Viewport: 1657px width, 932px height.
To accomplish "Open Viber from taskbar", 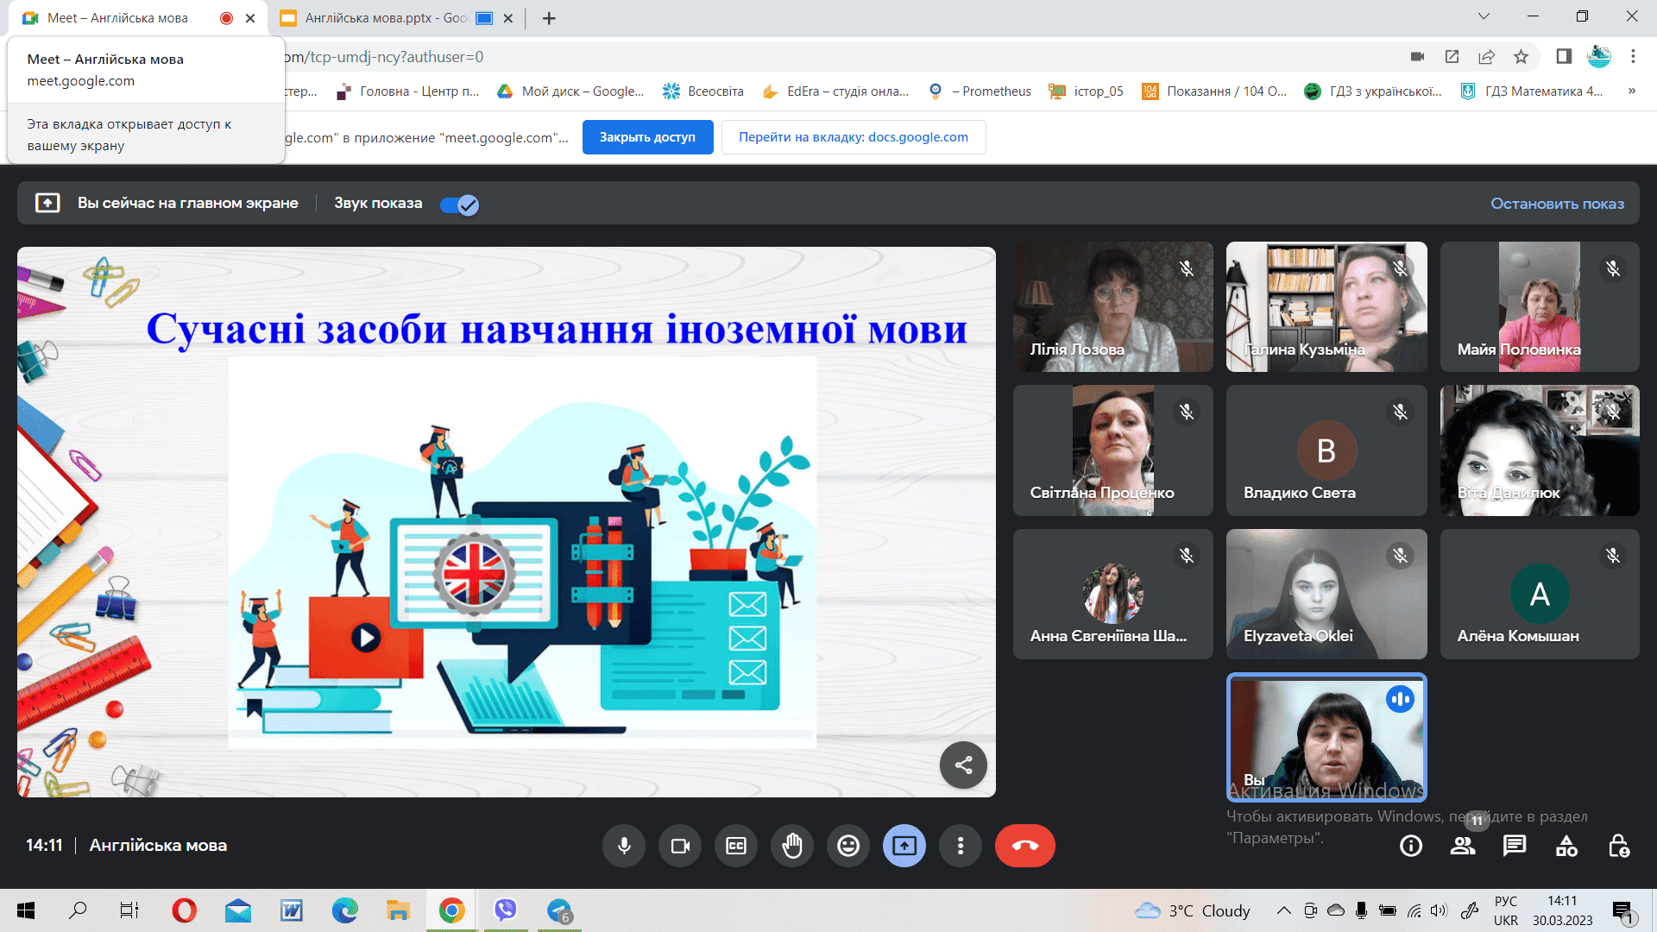I will [505, 910].
